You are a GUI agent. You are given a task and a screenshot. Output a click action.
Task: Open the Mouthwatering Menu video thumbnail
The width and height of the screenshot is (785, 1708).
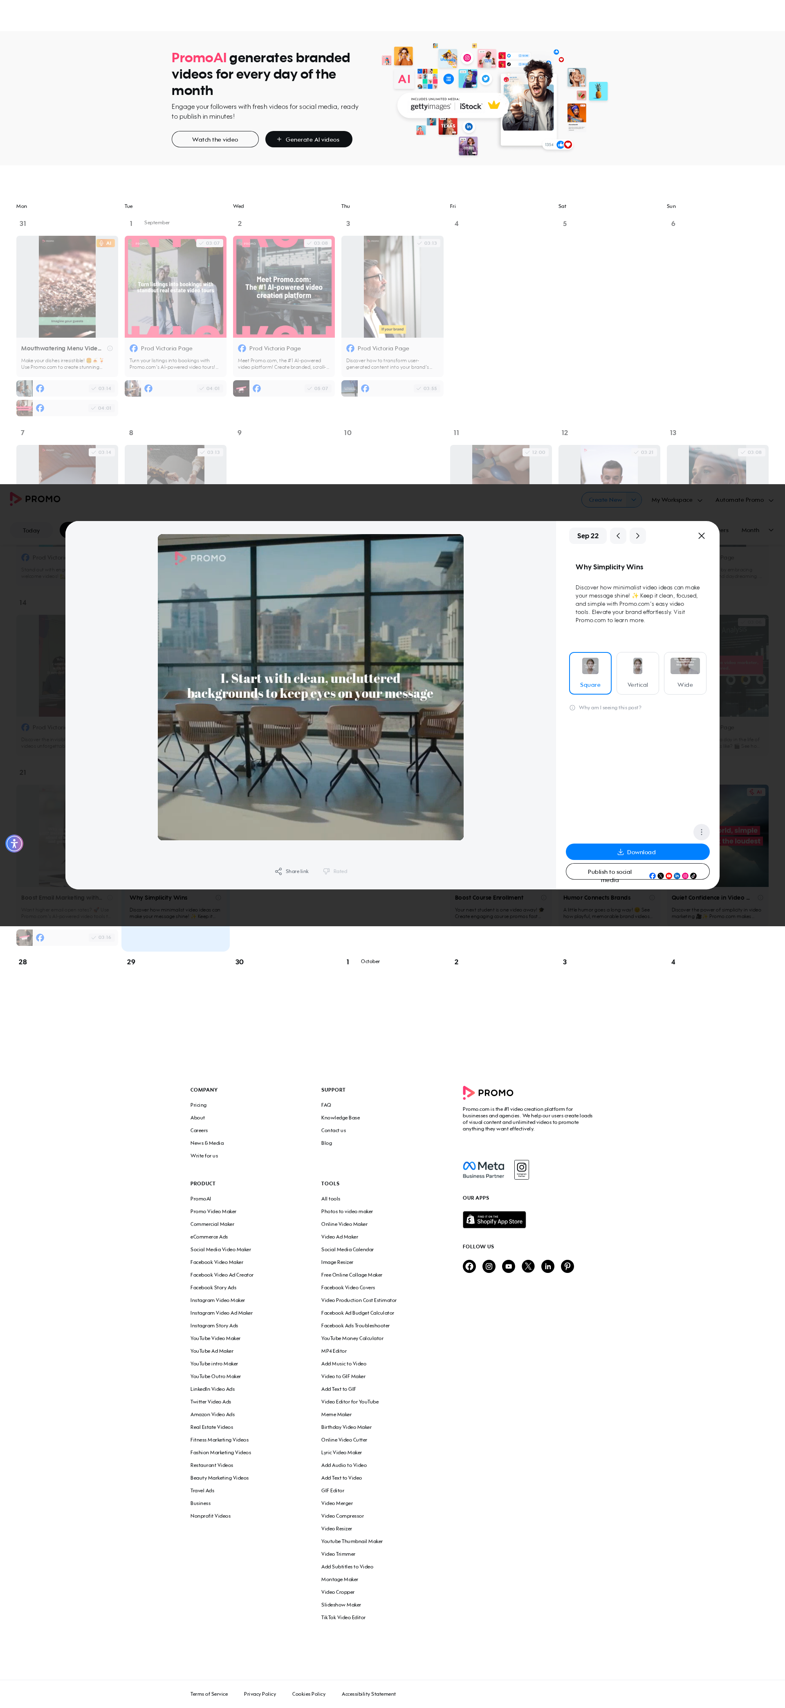click(67, 287)
